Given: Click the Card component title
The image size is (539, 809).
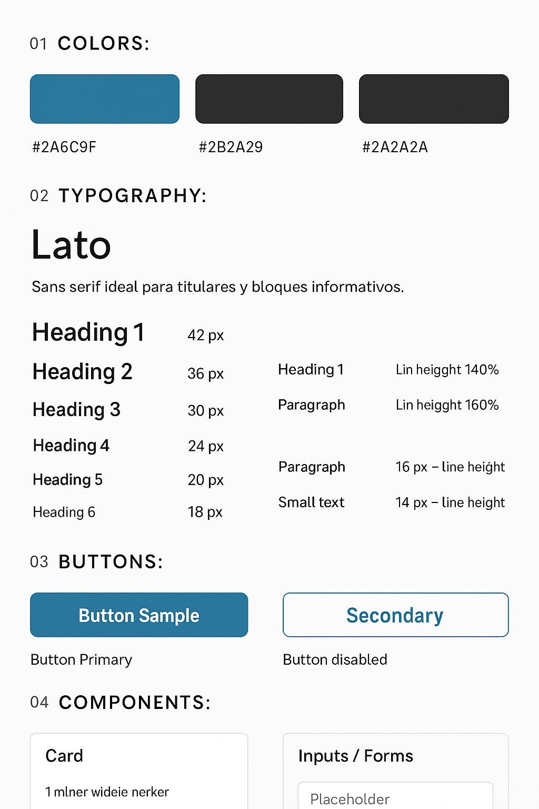Looking at the screenshot, I should tap(64, 756).
